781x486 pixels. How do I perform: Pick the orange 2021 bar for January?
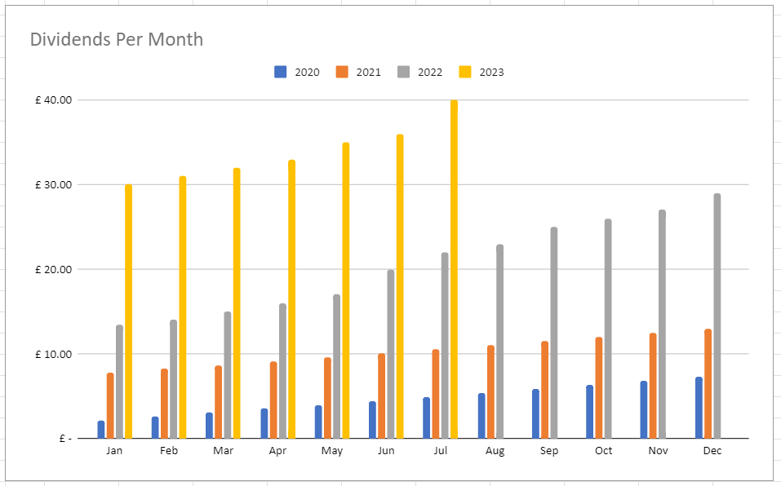pos(110,406)
